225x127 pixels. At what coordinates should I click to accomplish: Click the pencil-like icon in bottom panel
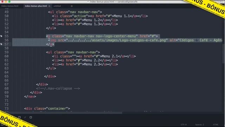(x=25, y=117)
